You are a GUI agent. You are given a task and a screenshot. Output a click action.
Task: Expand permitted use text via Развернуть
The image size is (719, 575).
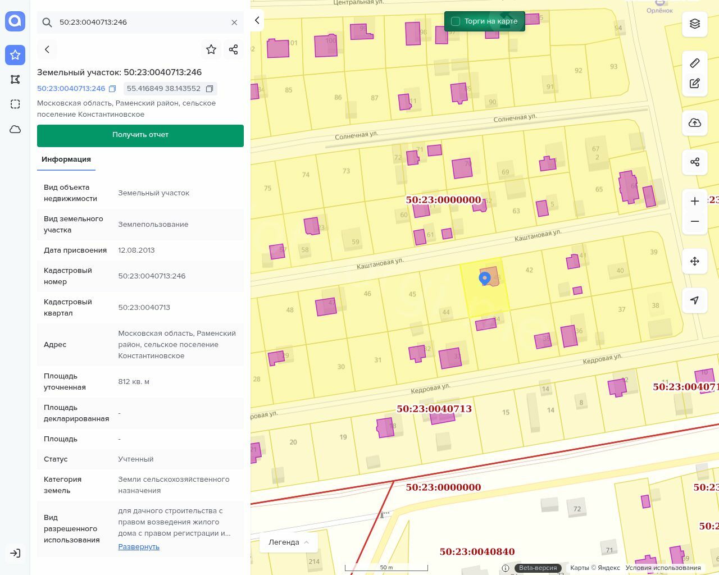[x=139, y=547]
